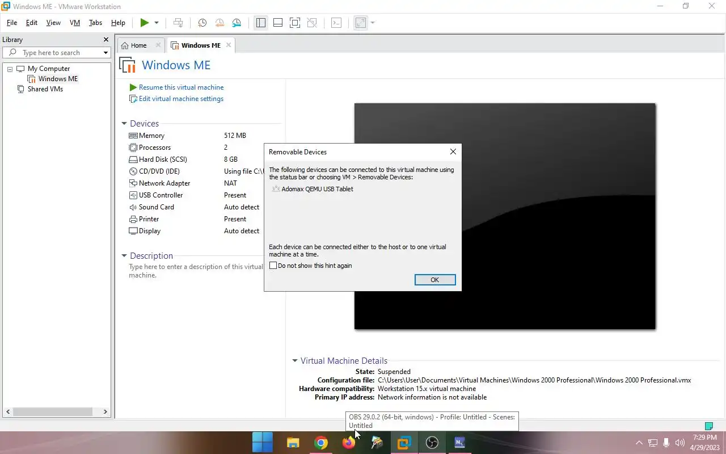Open the console view icon
726x454 pixels.
(336, 23)
